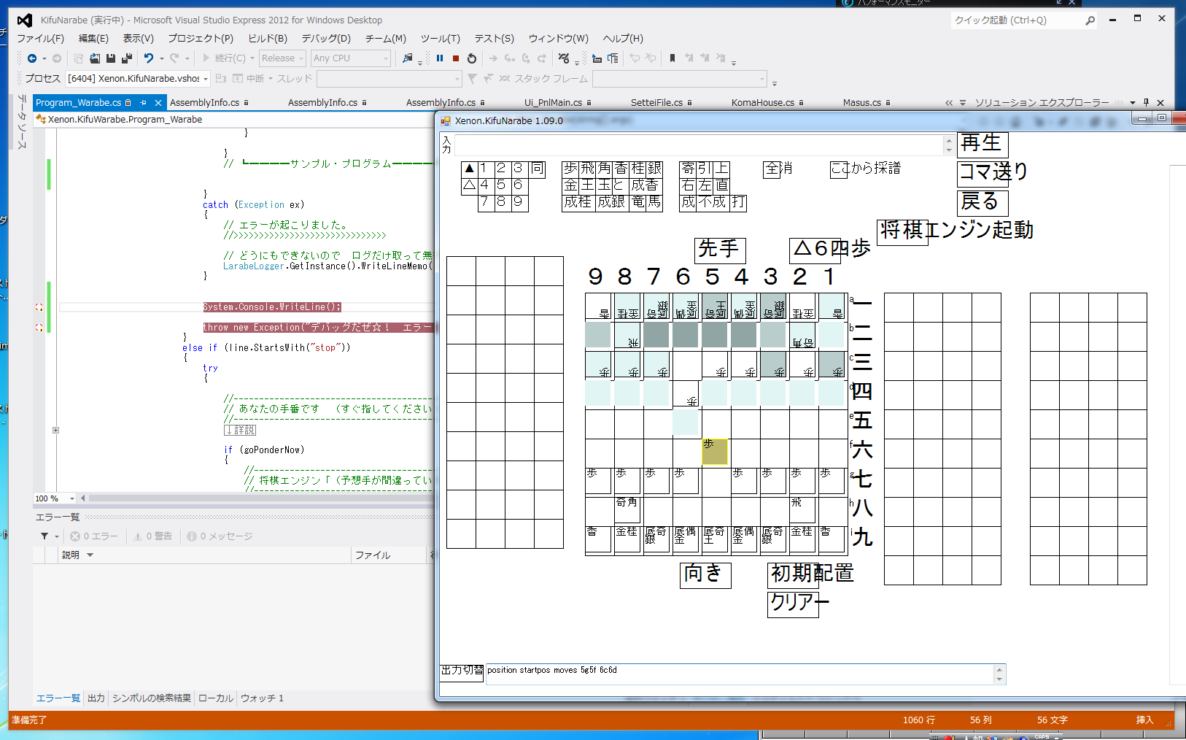The height and width of the screenshot is (740, 1186).
Task: Click the 角 bishop piece on rank 八
Action: [x=627, y=510]
